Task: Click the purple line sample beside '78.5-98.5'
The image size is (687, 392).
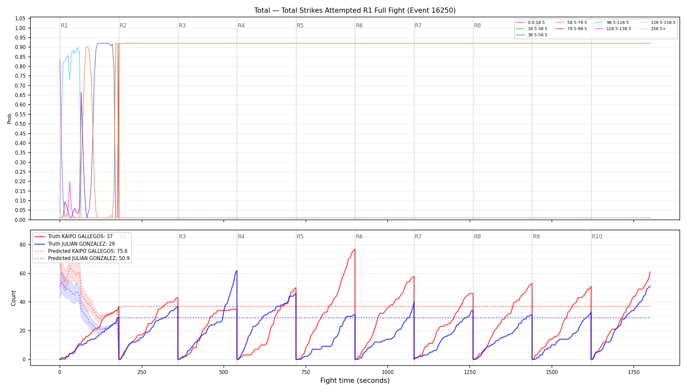Action: (560, 29)
